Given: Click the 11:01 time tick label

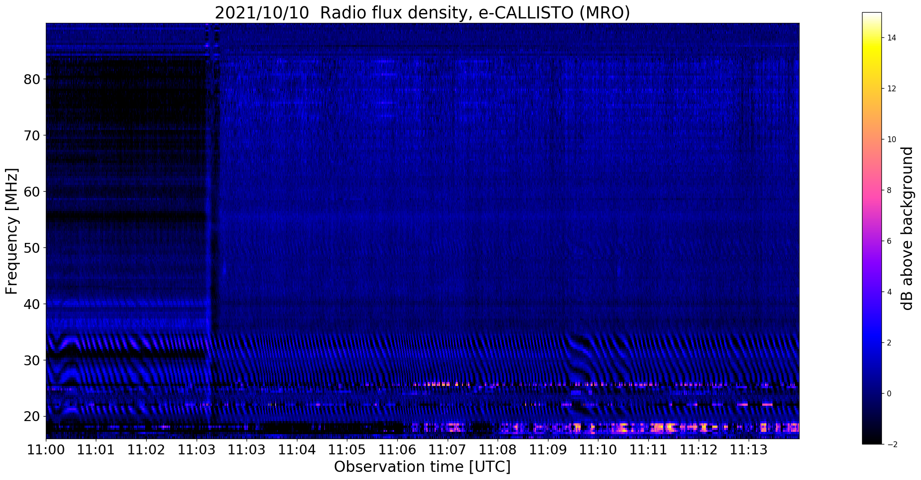Looking at the screenshot, I should [x=96, y=449].
